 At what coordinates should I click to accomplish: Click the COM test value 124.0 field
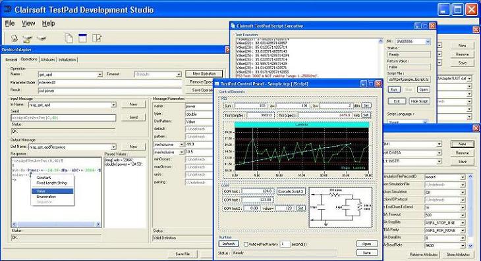(x=258, y=191)
